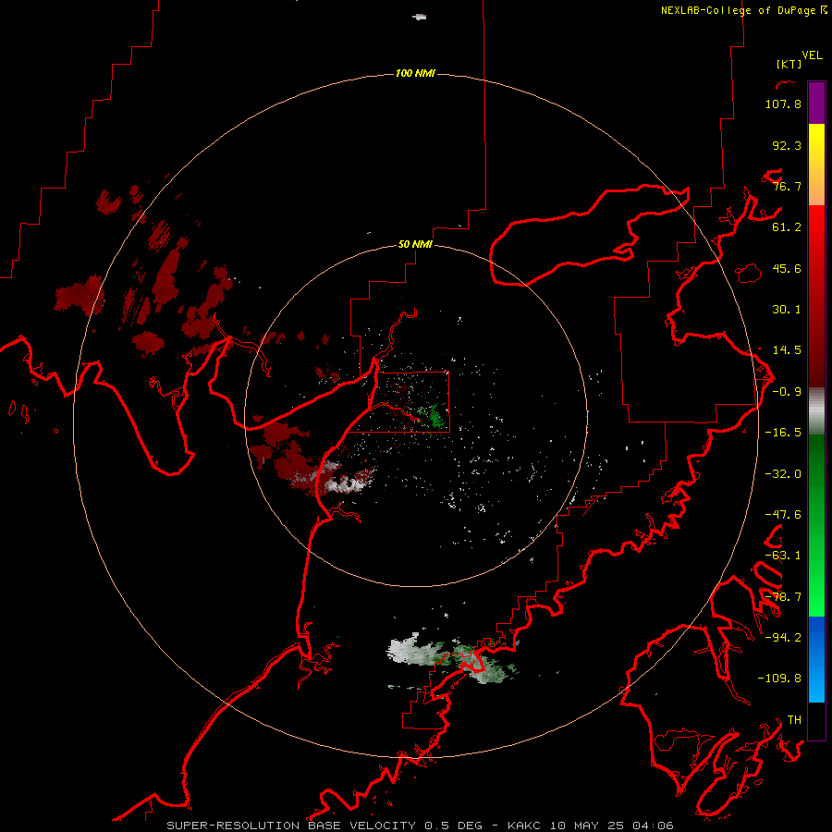Screen dimensions: 832x832
Task: Click the 45.6 legend value
Action: [x=787, y=268]
